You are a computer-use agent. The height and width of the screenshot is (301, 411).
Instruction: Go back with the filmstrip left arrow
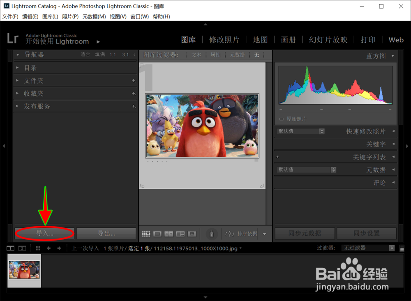(49, 248)
